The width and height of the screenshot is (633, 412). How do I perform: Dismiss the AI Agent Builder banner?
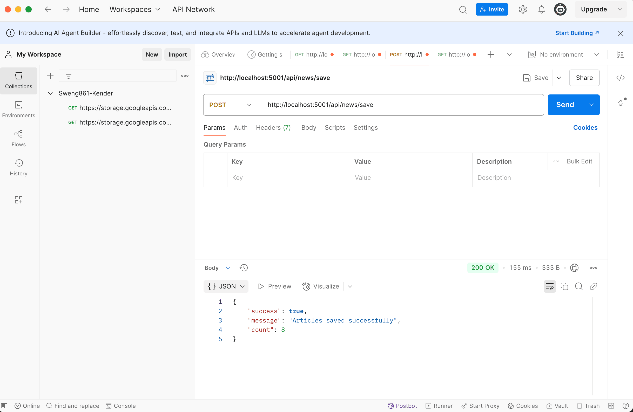pos(621,33)
